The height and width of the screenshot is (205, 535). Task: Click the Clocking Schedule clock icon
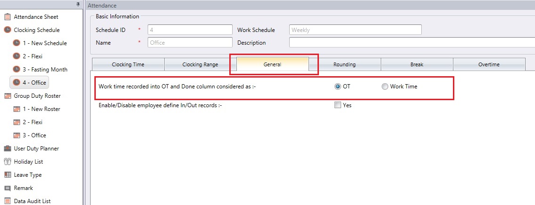(x=8, y=30)
